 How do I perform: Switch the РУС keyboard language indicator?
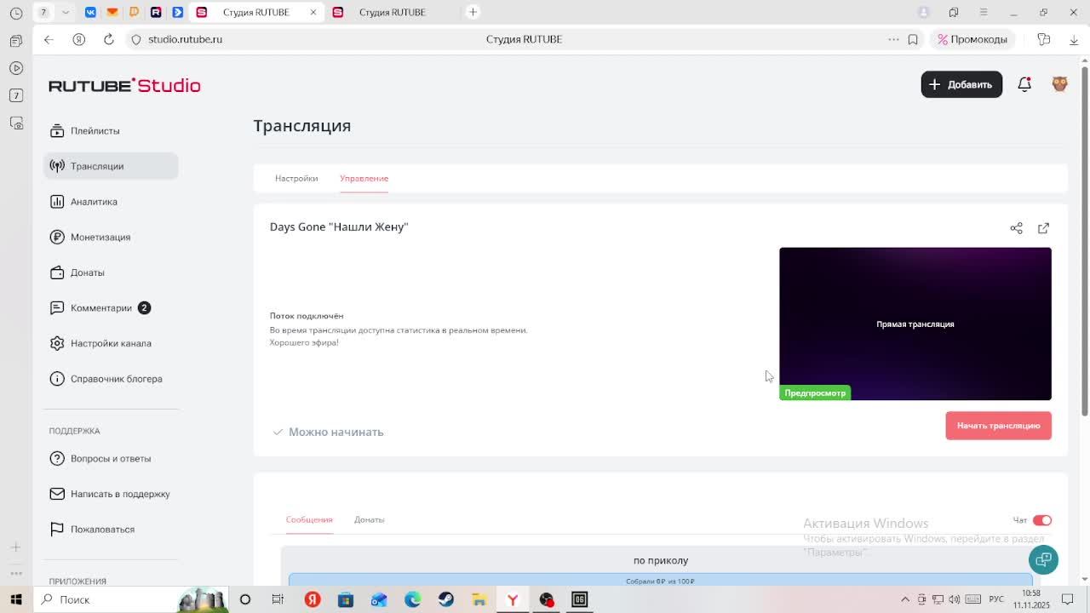995,599
